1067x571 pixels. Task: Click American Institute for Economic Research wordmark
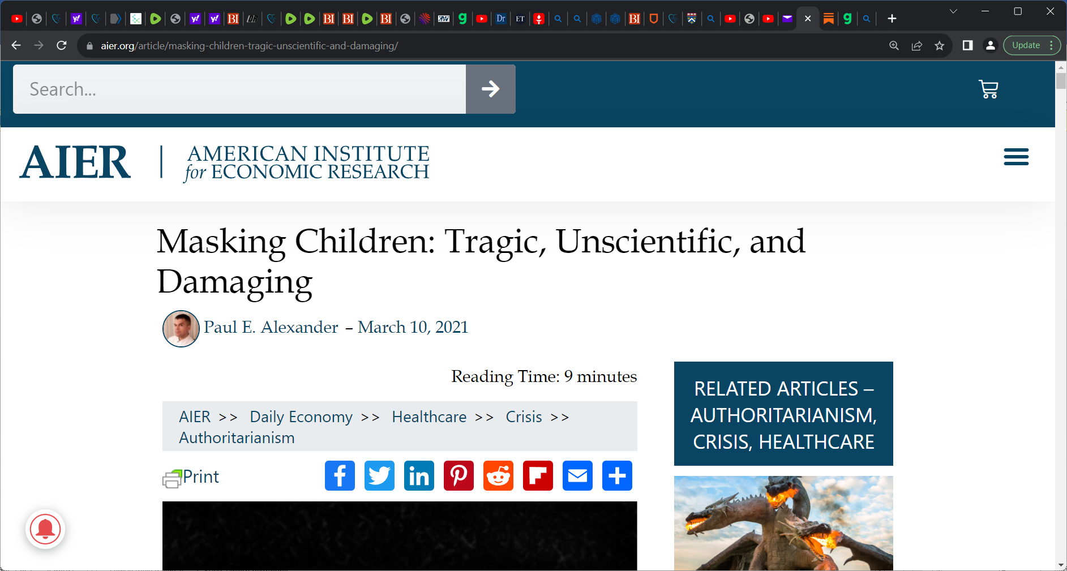click(x=307, y=163)
